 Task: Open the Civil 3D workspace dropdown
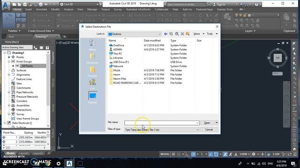[x=80, y=4]
